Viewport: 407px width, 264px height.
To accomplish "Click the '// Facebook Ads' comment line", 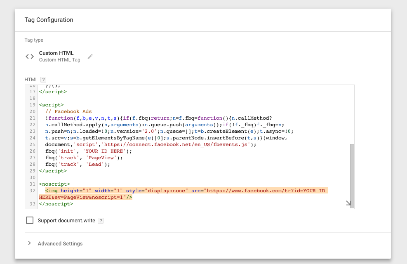I will tap(68, 111).
